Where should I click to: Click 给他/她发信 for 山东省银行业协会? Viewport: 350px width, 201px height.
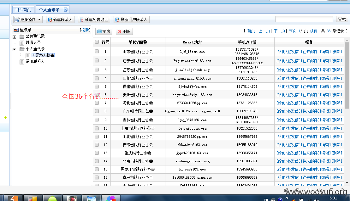pos(288,52)
